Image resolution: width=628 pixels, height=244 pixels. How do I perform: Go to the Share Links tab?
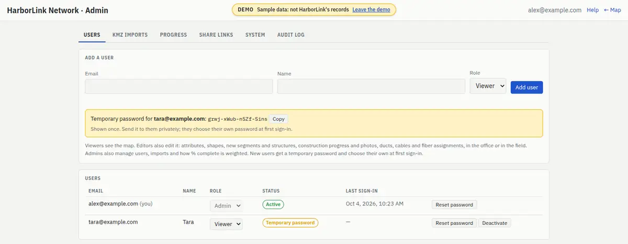pyautogui.click(x=216, y=35)
